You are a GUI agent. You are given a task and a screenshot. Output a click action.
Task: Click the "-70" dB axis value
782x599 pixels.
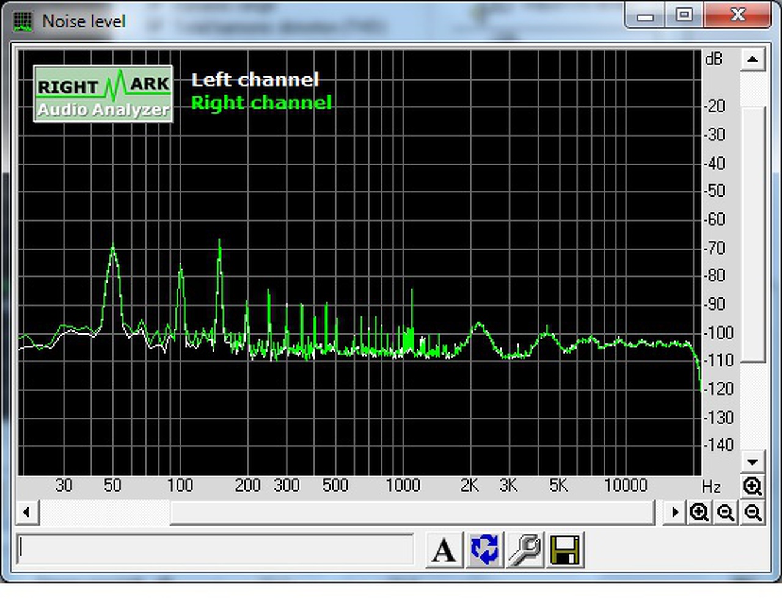(x=715, y=248)
